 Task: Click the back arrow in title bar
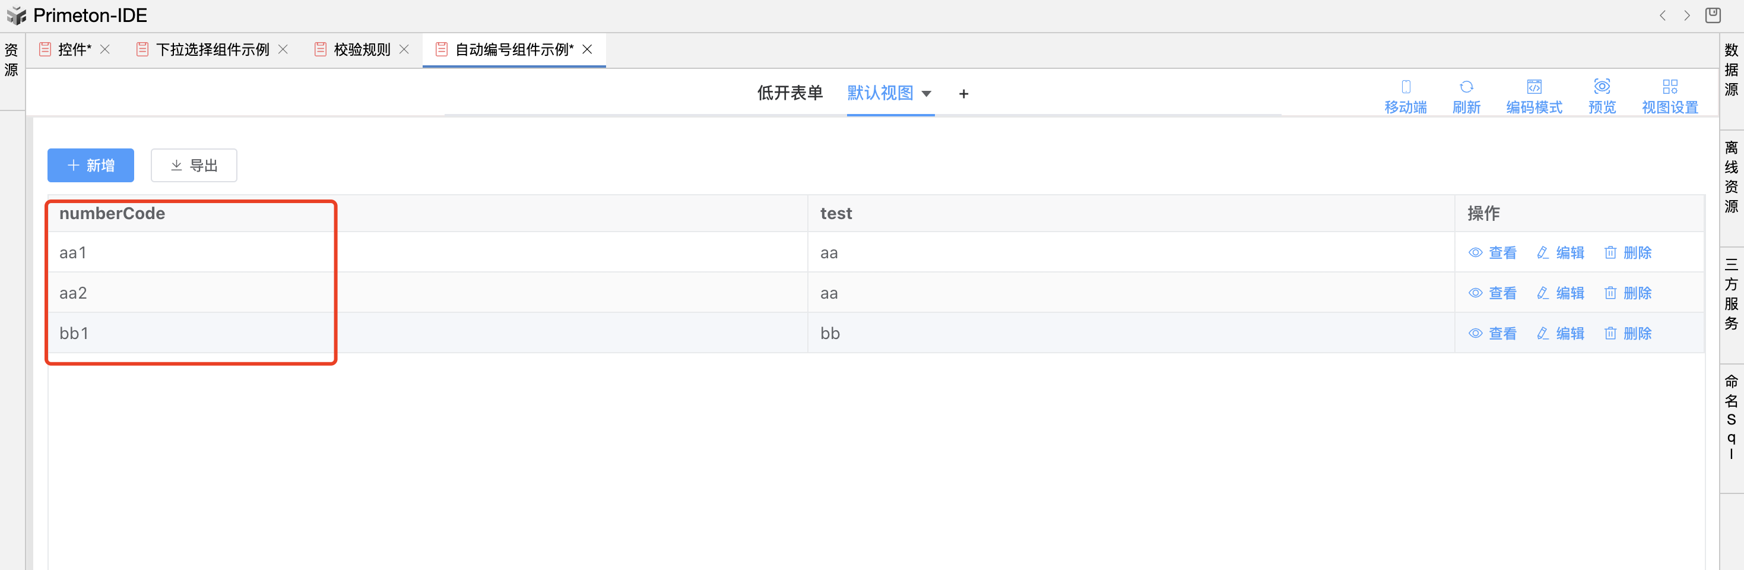tap(1662, 15)
